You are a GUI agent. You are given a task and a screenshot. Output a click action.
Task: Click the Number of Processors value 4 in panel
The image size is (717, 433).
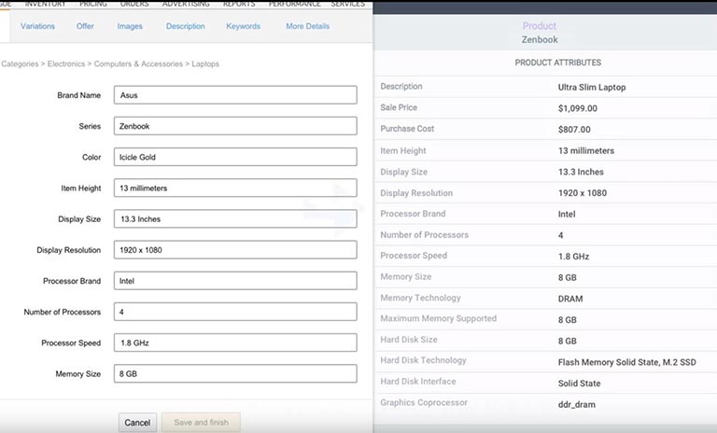[560, 235]
